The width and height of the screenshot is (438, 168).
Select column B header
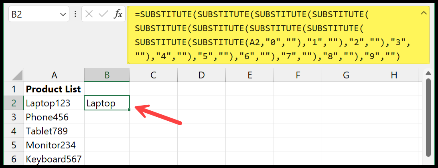107,75
